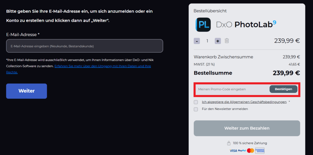Open the Allgemeinen Geschäftsbedingungen link
The height and width of the screenshot is (155, 313).
[244, 102]
